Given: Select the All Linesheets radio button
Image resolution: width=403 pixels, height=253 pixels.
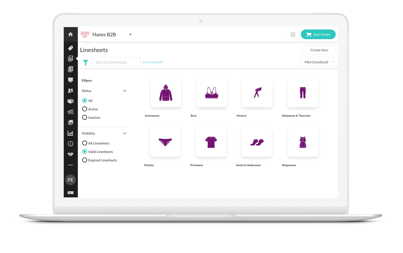Looking at the screenshot, I should coord(85,143).
